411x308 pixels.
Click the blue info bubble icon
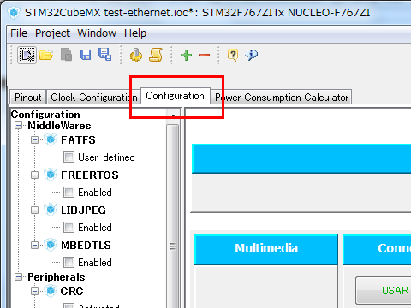pyautogui.click(x=251, y=55)
